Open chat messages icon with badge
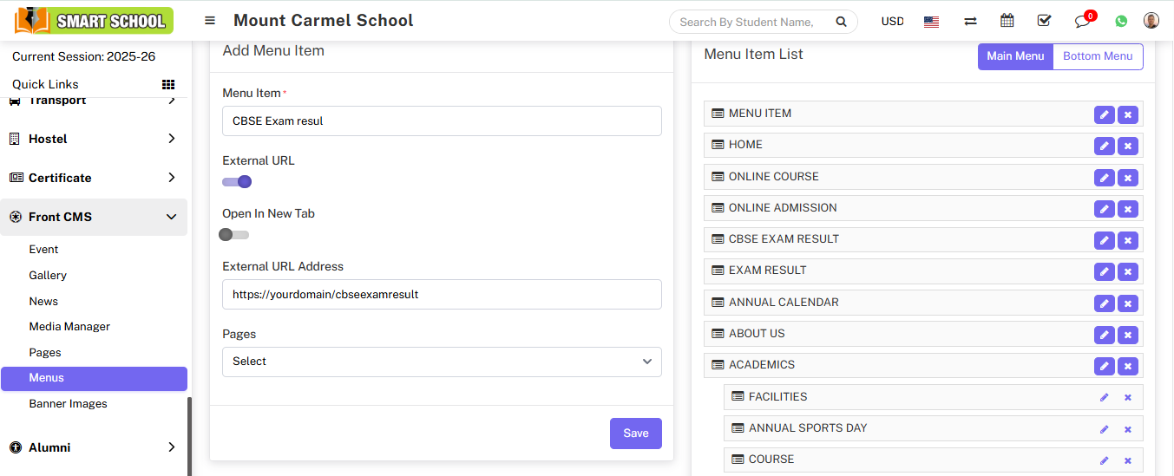1174x476 pixels. tap(1082, 21)
